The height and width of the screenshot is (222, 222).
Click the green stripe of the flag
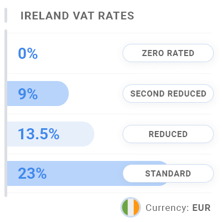coord(125,207)
